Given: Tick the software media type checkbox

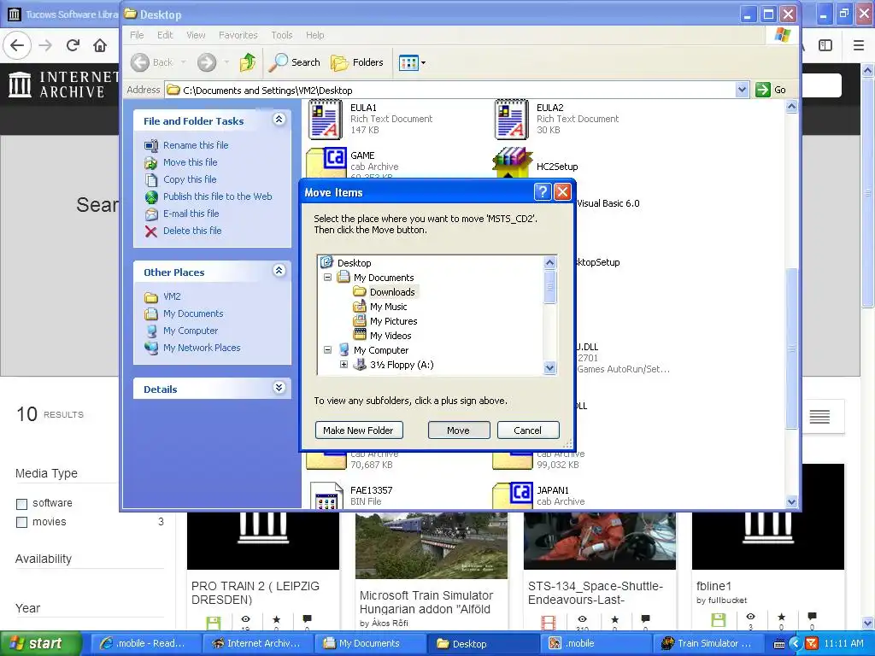Looking at the screenshot, I should (21, 504).
